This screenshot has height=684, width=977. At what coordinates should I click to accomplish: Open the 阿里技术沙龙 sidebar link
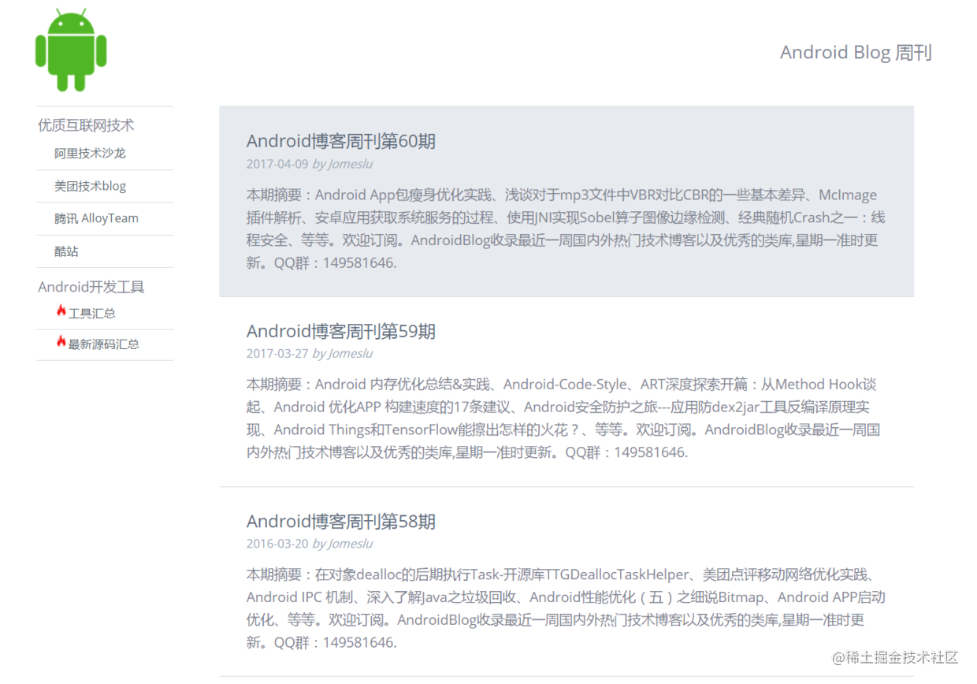click(90, 154)
